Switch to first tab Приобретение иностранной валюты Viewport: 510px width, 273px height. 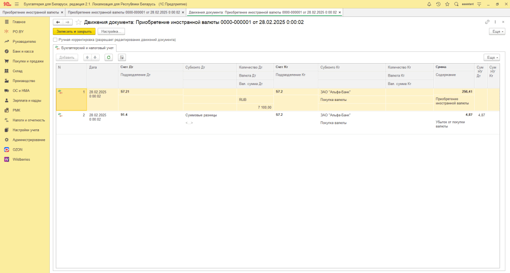[30, 12]
